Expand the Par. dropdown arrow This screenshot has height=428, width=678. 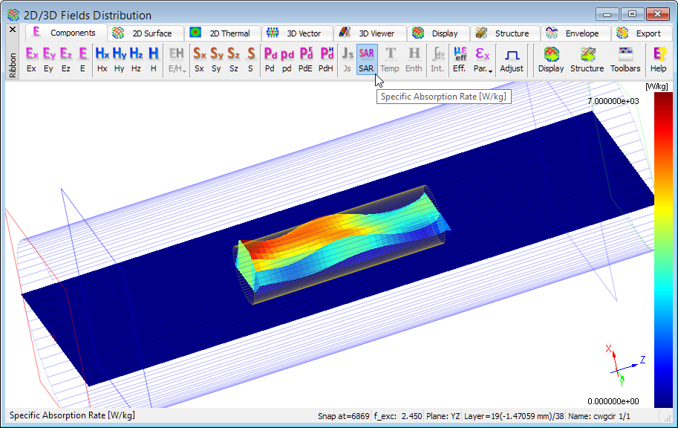[491, 70]
